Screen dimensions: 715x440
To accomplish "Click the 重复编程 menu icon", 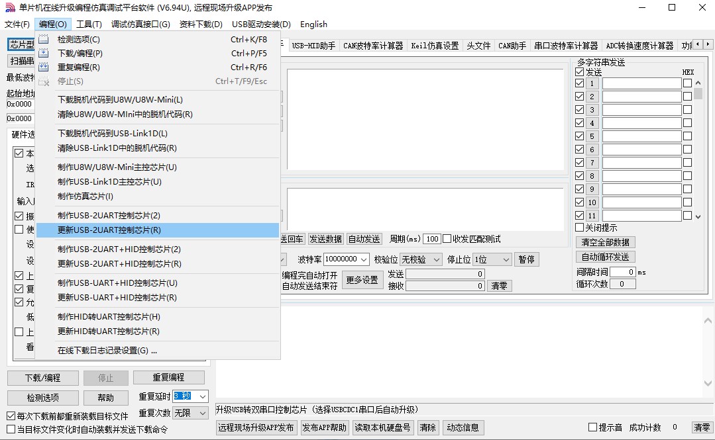I will pyautogui.click(x=43, y=67).
